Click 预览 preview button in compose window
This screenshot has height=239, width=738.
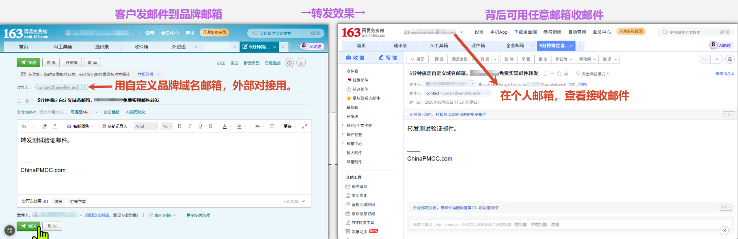point(51,63)
